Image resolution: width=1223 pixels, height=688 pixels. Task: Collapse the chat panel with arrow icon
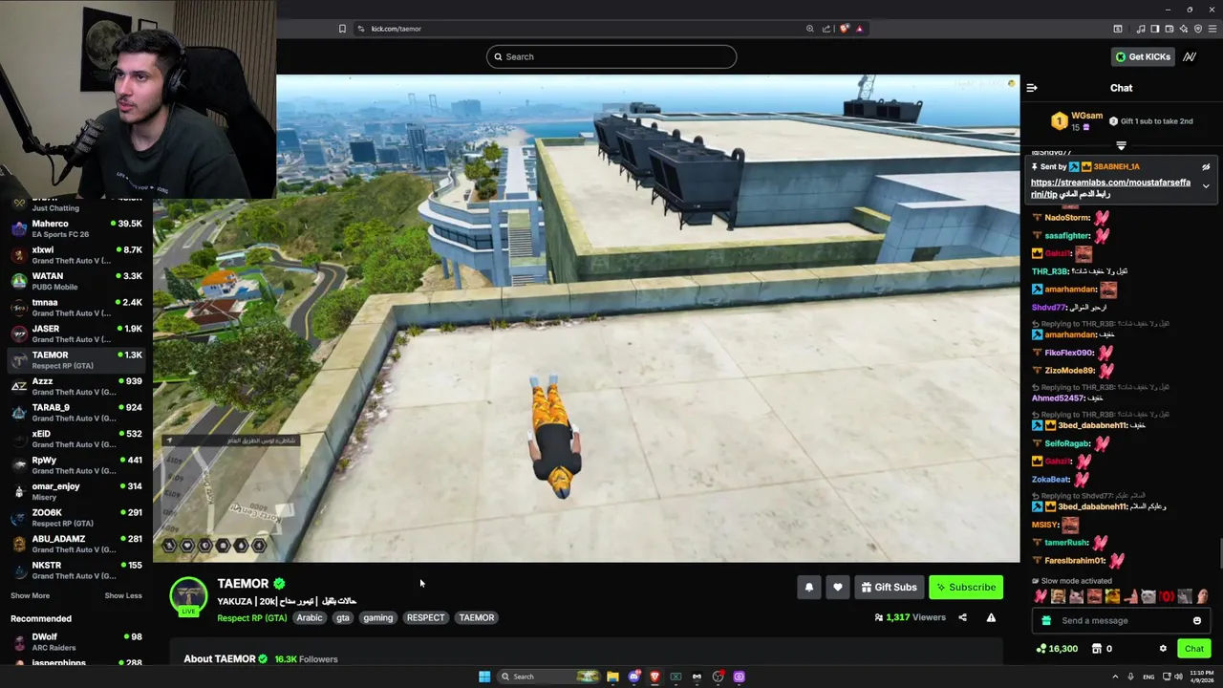click(1032, 88)
